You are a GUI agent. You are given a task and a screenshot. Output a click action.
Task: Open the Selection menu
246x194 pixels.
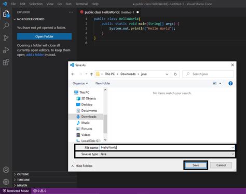(36, 4)
